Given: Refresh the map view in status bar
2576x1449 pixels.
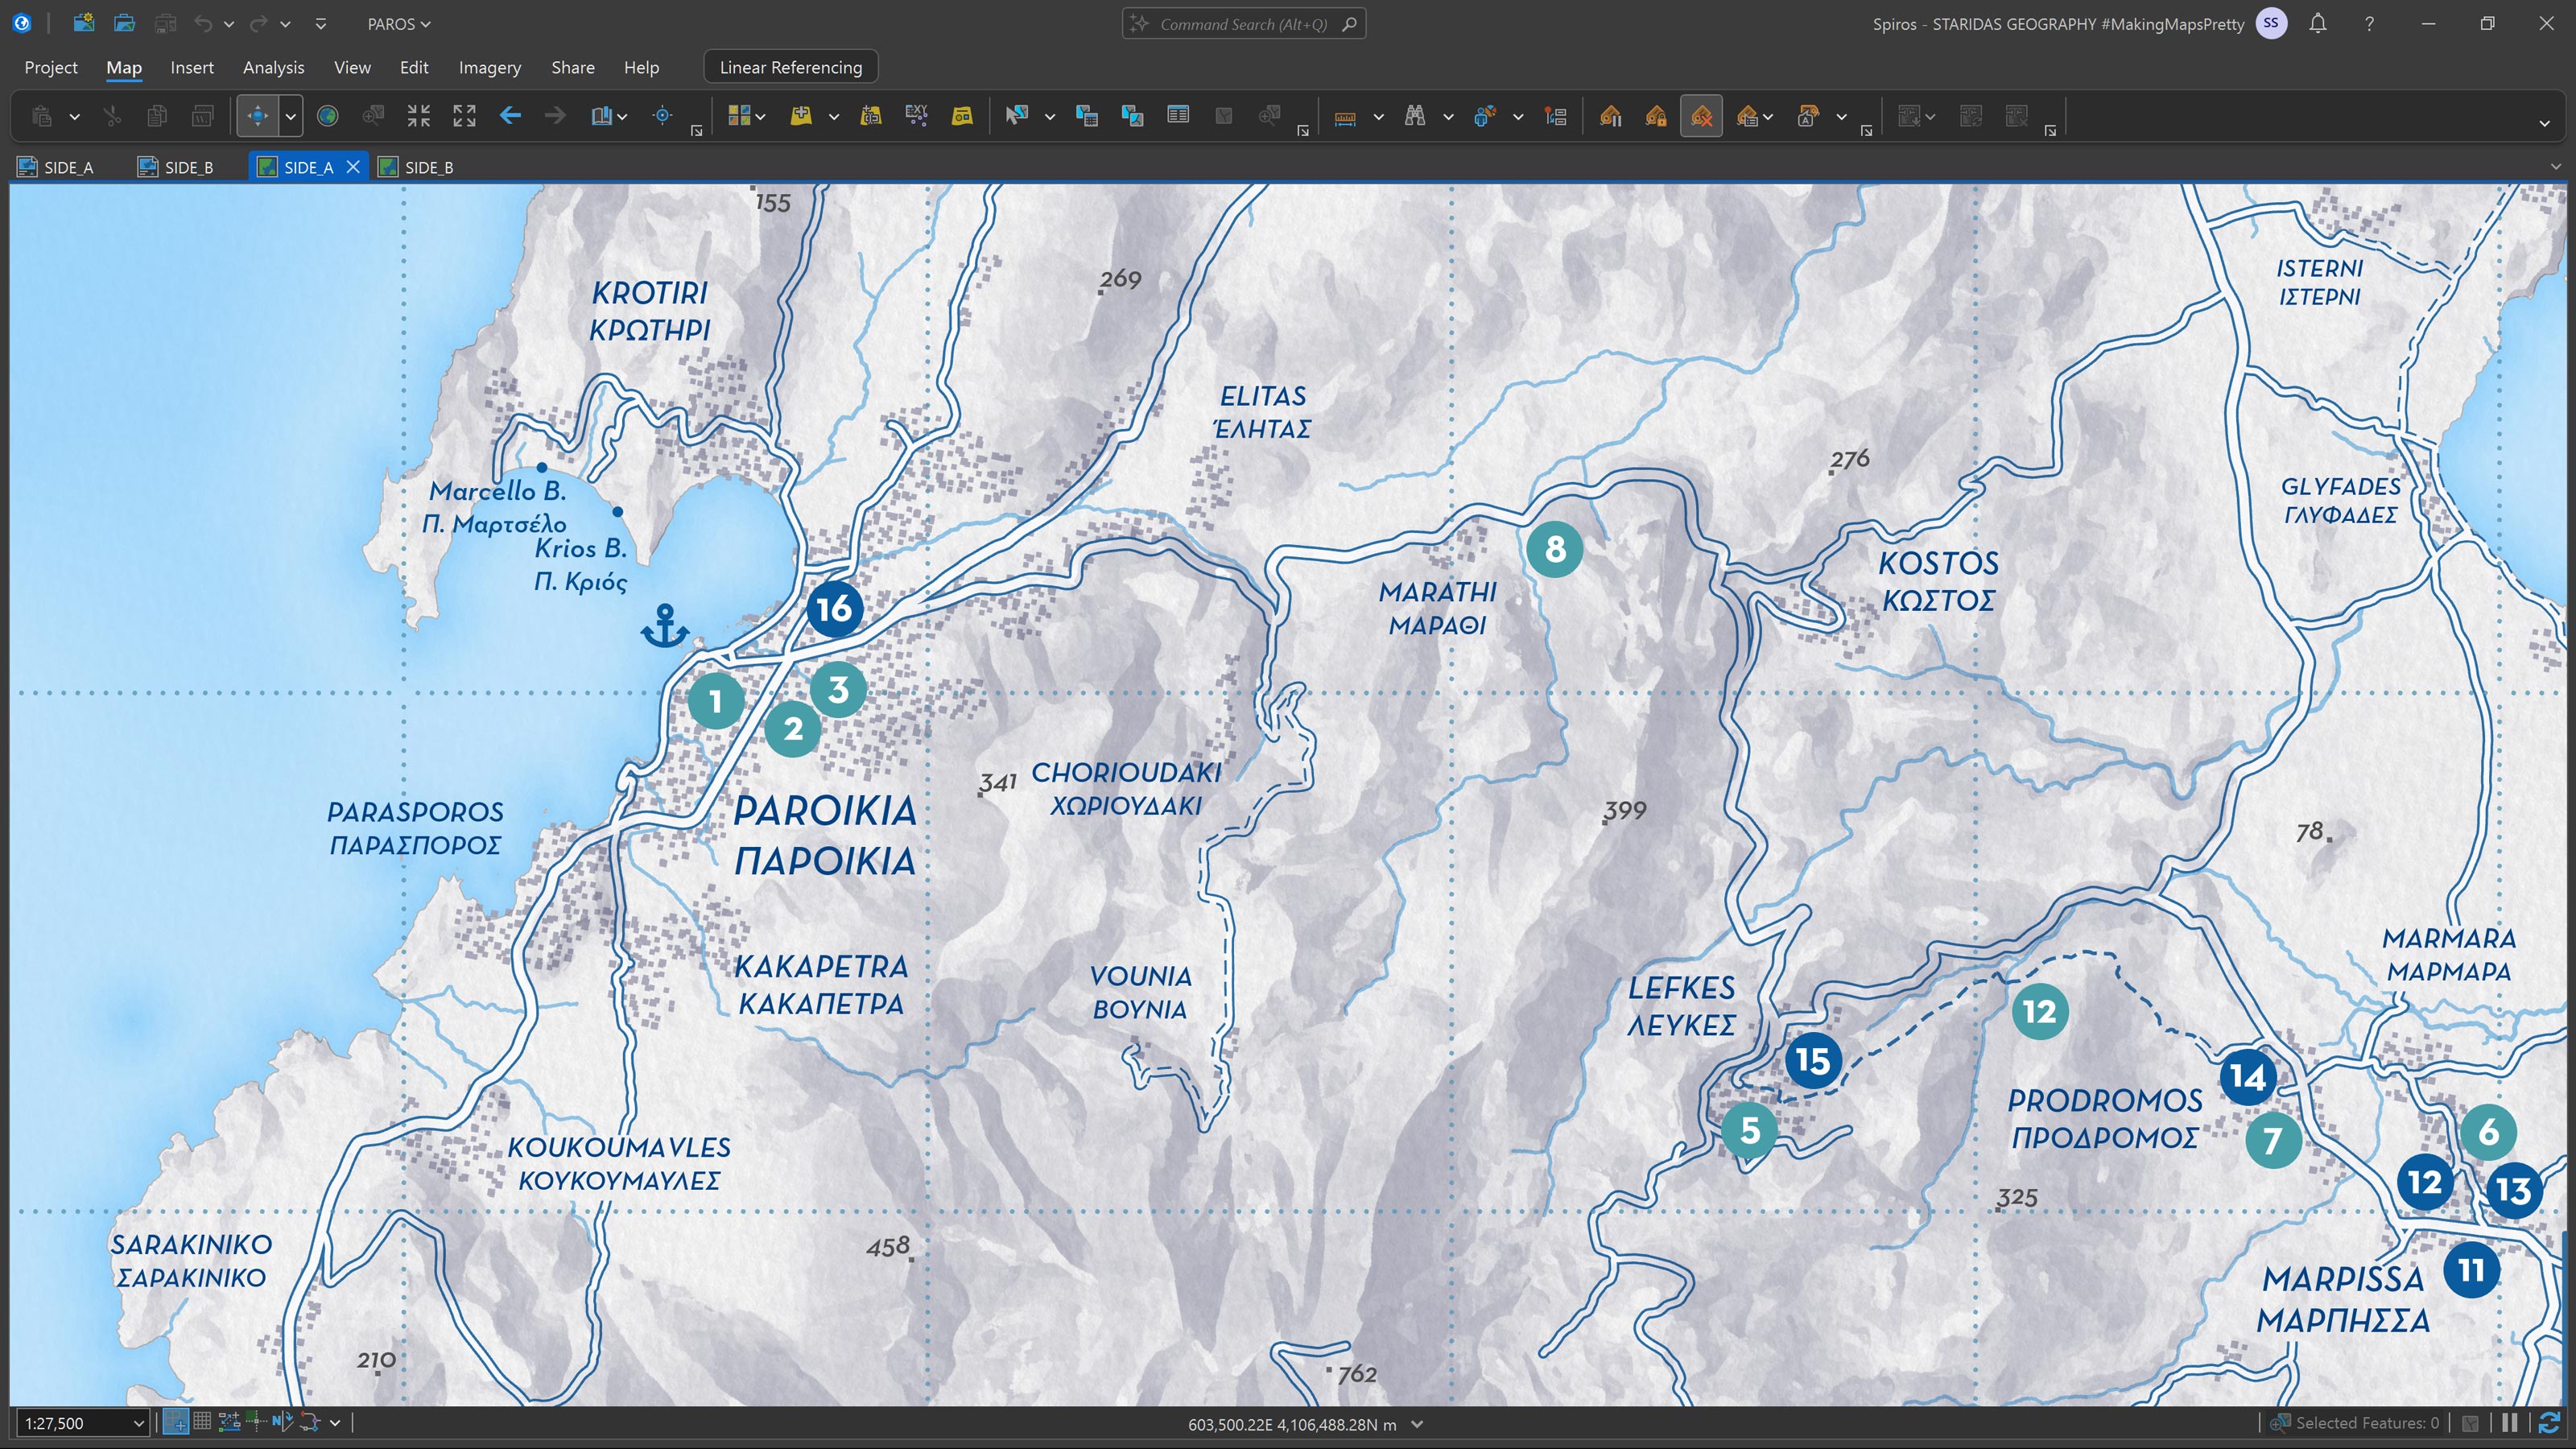Looking at the screenshot, I should (2549, 1422).
